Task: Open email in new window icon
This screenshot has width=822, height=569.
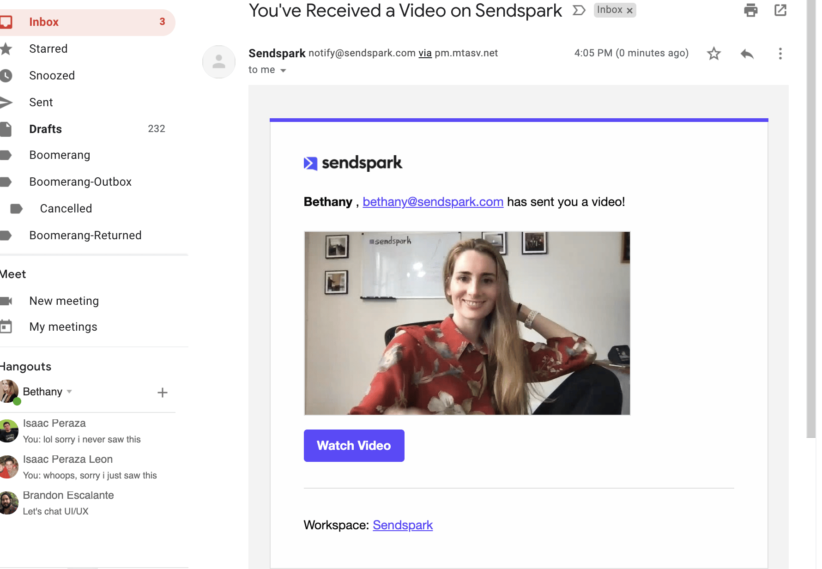Action: pos(780,10)
